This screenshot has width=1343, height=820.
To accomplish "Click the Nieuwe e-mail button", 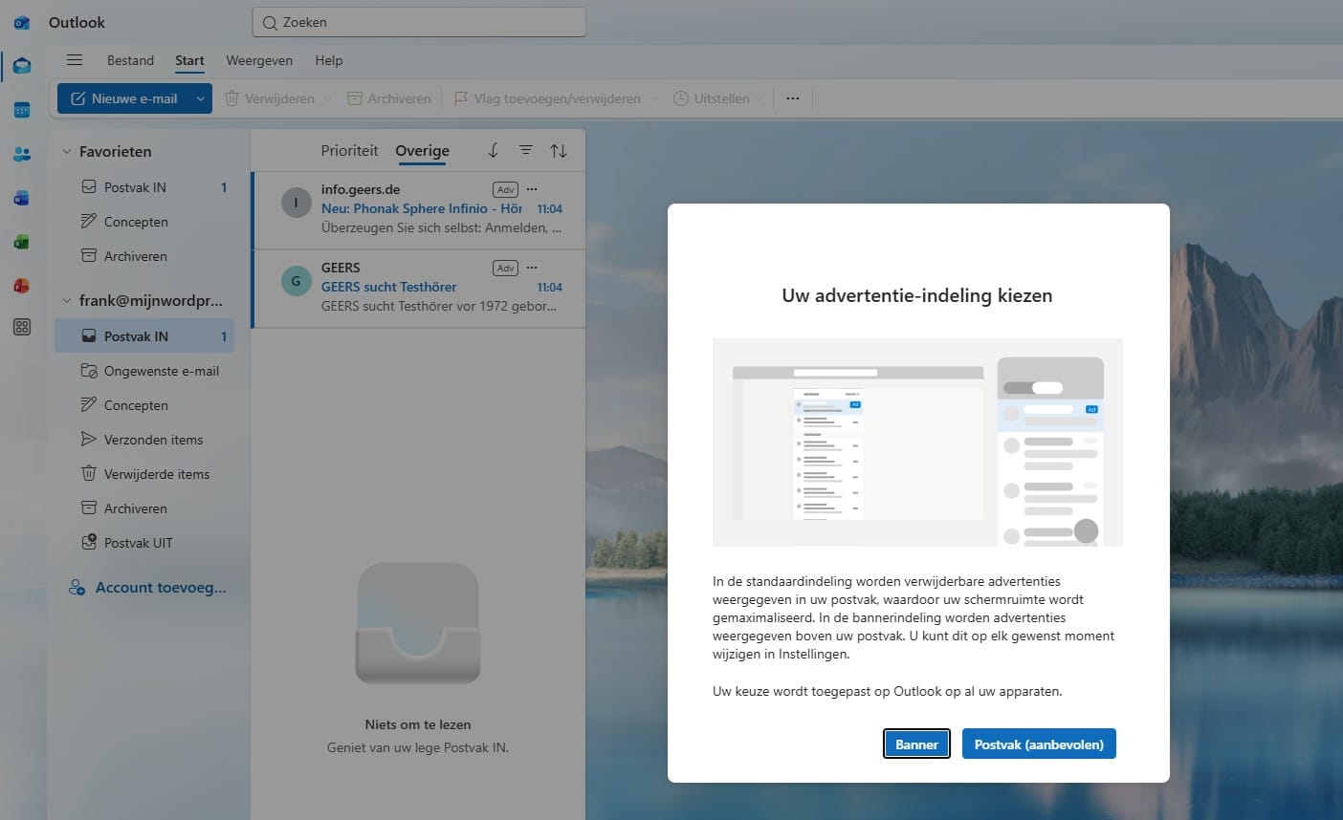I will click(124, 98).
